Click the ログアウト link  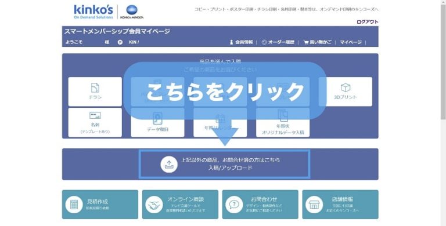368,22
